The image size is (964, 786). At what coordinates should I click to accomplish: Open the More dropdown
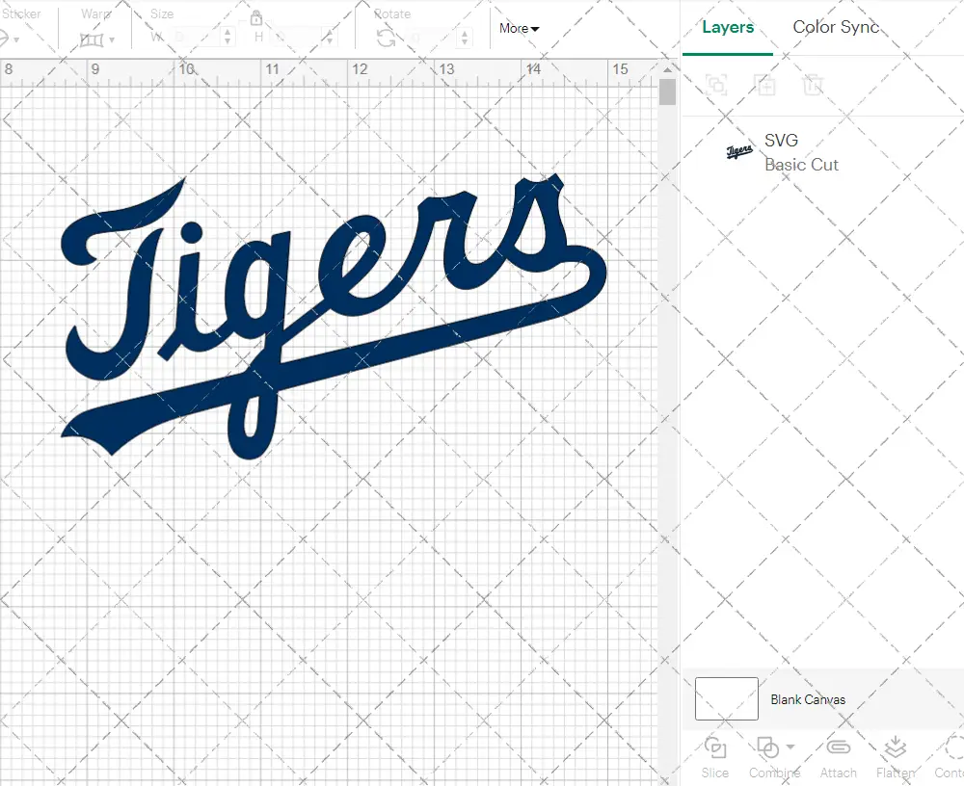coord(518,28)
